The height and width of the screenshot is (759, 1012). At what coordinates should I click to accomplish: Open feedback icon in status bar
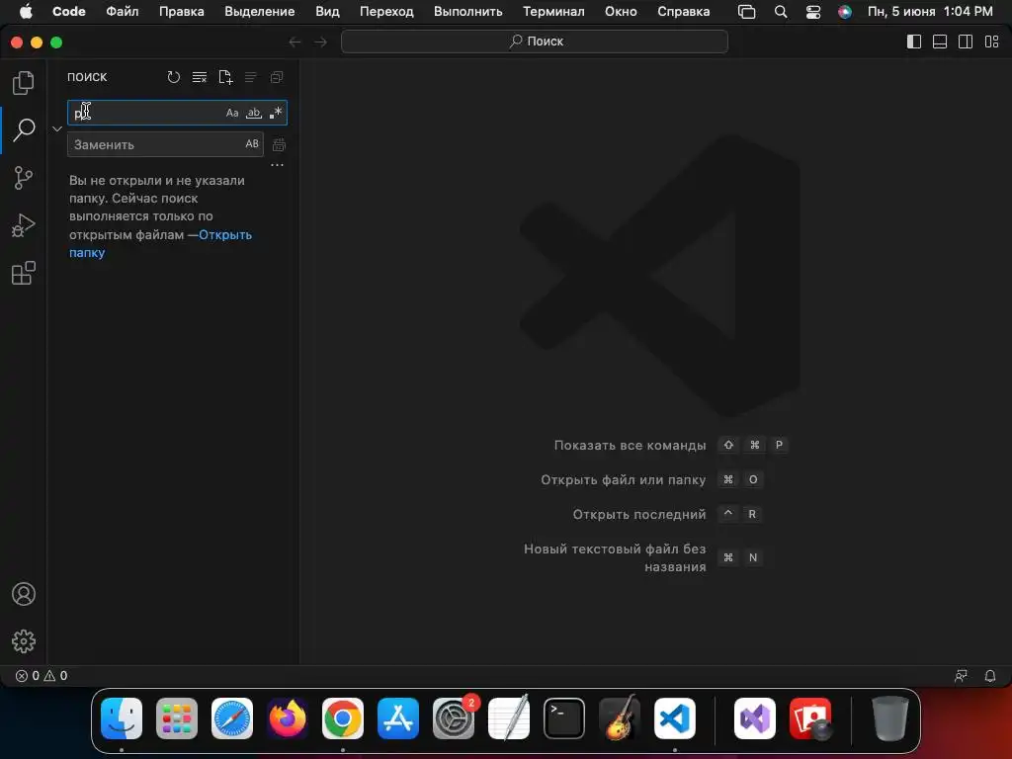961,676
